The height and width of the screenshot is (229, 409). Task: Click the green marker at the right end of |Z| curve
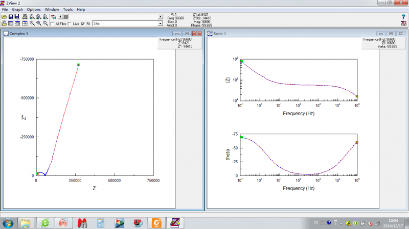click(x=357, y=96)
